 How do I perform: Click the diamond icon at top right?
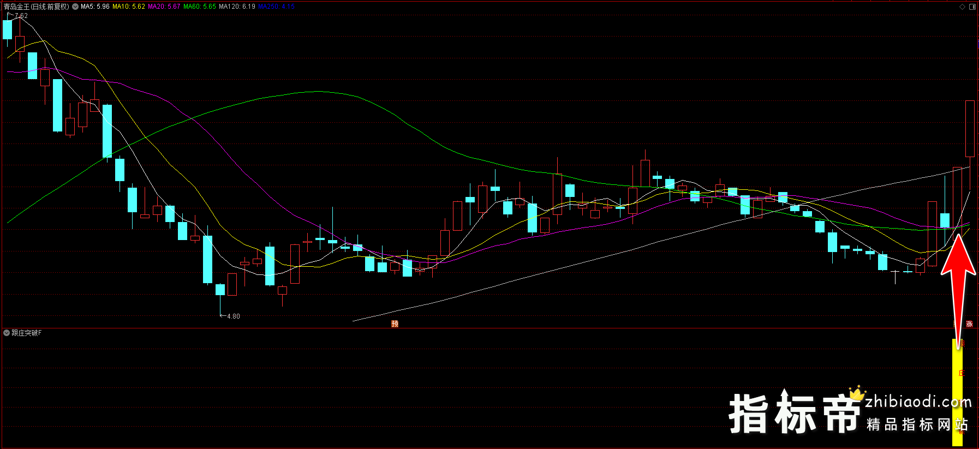pyautogui.click(x=962, y=7)
